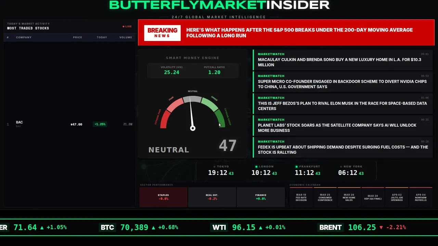Click the $47.00 price of BAC
This screenshot has width=438, height=246.
click(x=76, y=124)
